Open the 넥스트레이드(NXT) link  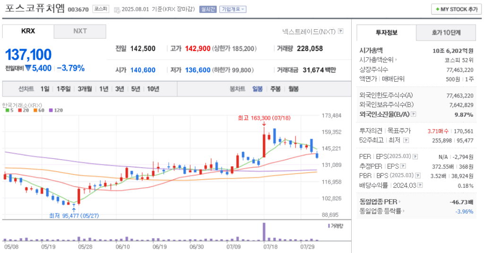point(309,32)
